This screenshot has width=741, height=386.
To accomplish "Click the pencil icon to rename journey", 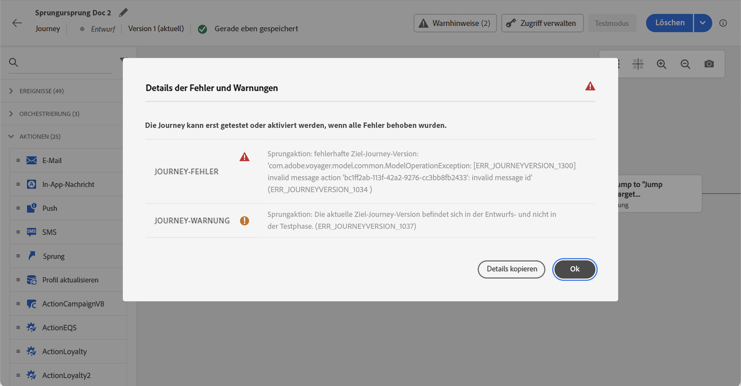I will click(123, 13).
